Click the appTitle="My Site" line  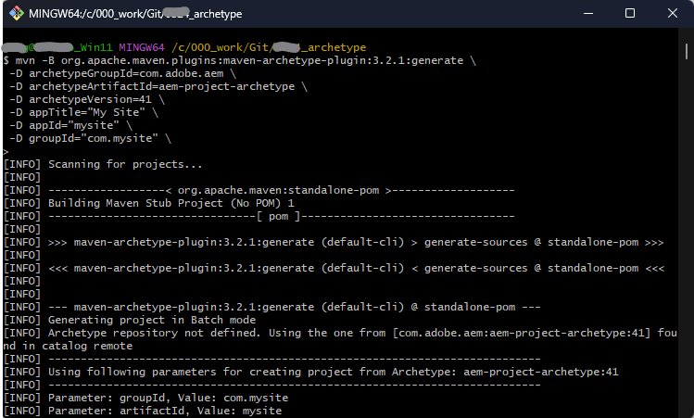[x=83, y=112]
